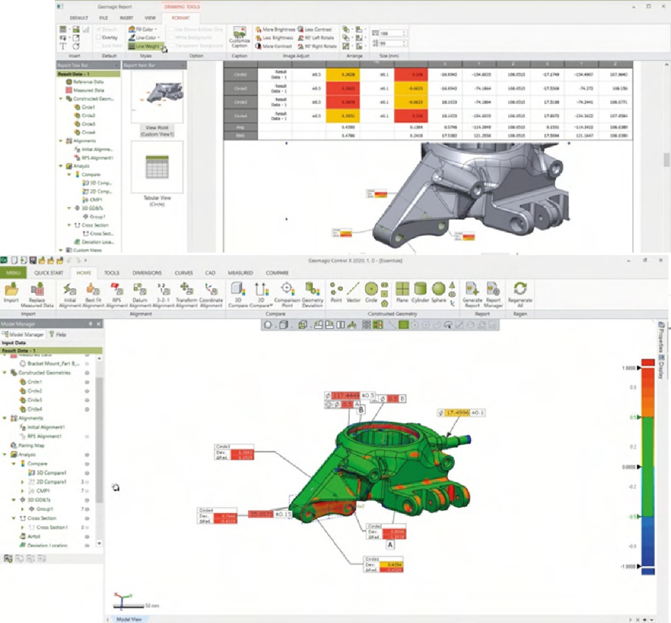This screenshot has width=671, height=623.
Task: Open the Line Weight dropdown
Action: coord(146,46)
